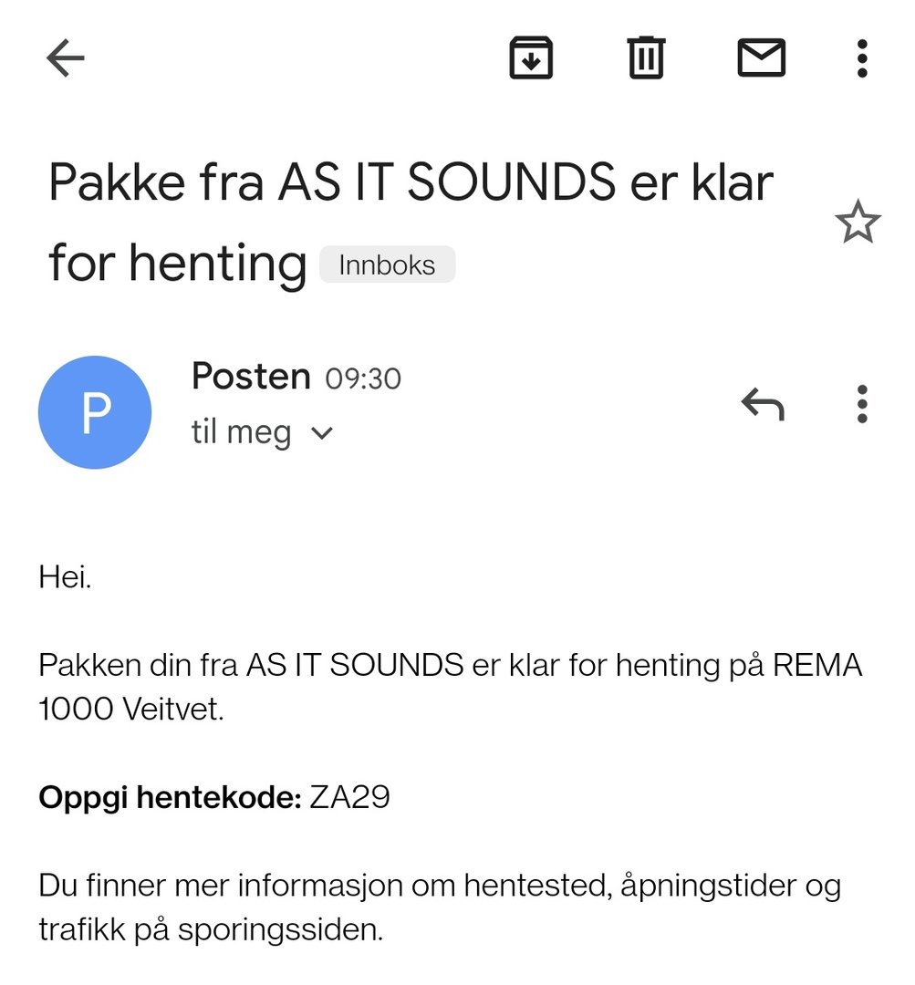
Task: Go back with the left arrow
Action: [x=66, y=59]
